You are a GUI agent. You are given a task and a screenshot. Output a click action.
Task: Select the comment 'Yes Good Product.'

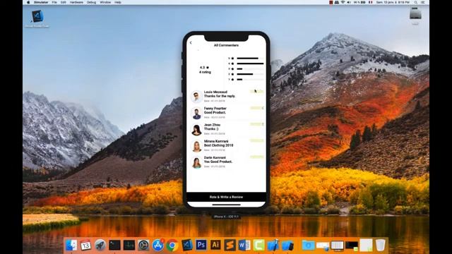218,162
